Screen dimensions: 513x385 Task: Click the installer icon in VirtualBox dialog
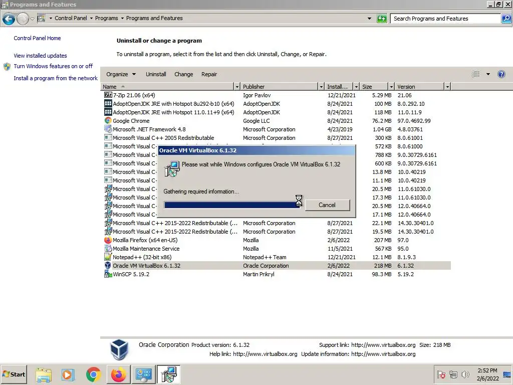click(x=172, y=169)
